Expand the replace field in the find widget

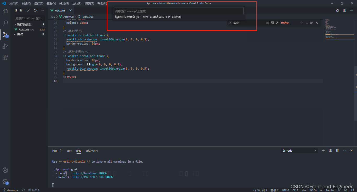pos(230,23)
